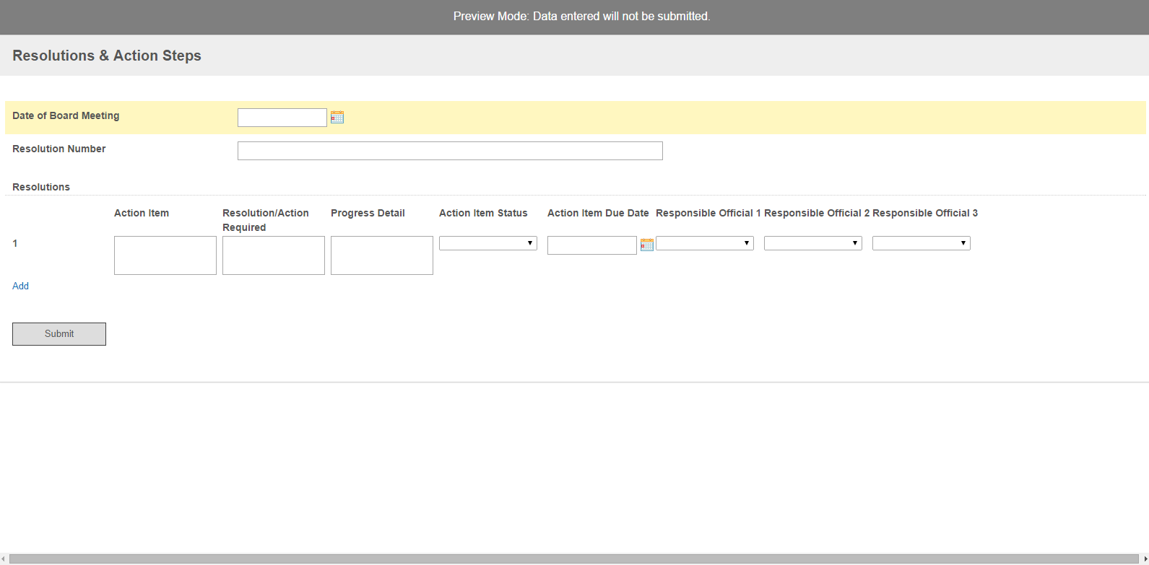Click the right scroll arrow on horizontal scrollbar
Image resolution: width=1149 pixels, height=565 pixels.
pos(1145,559)
